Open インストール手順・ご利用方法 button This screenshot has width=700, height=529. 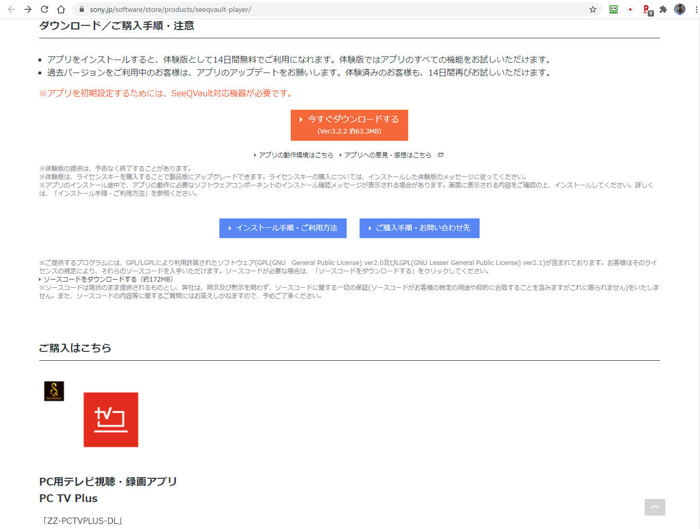[283, 228]
